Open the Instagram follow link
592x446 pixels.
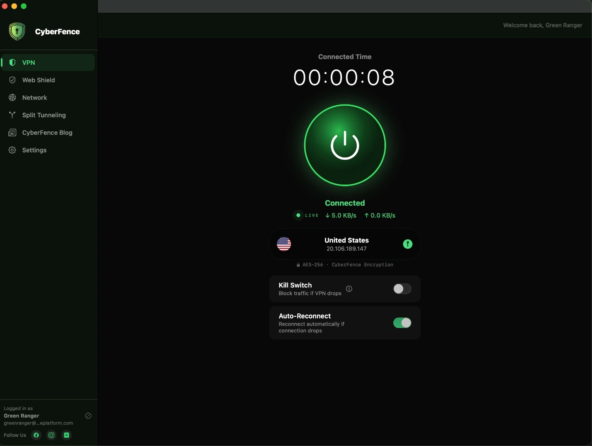click(51, 435)
